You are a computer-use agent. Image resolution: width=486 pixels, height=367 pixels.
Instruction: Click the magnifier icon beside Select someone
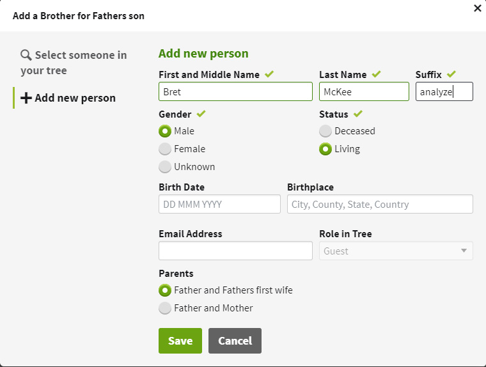26,55
